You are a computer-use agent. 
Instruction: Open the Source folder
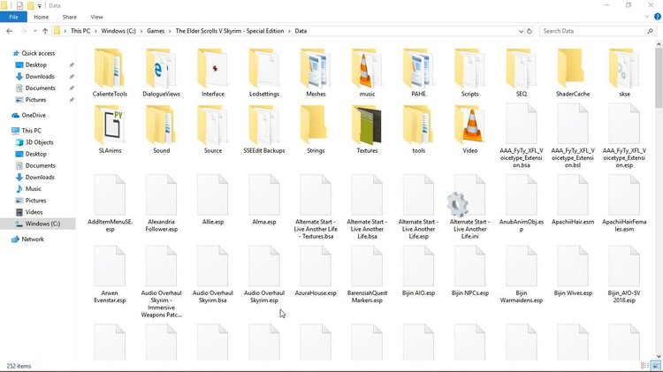coord(213,129)
